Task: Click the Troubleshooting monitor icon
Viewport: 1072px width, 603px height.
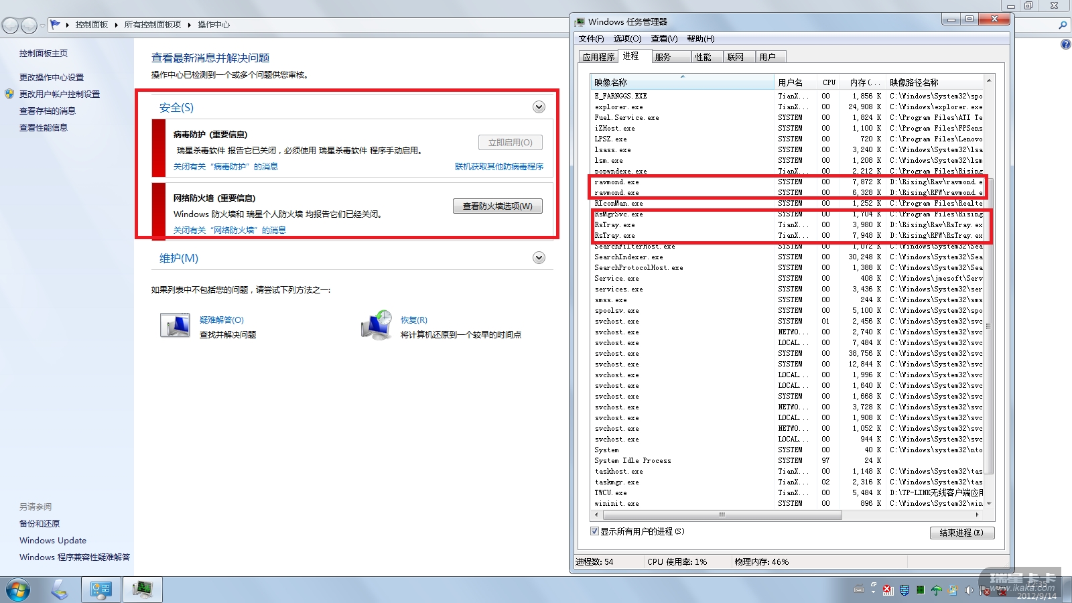Action: (175, 326)
